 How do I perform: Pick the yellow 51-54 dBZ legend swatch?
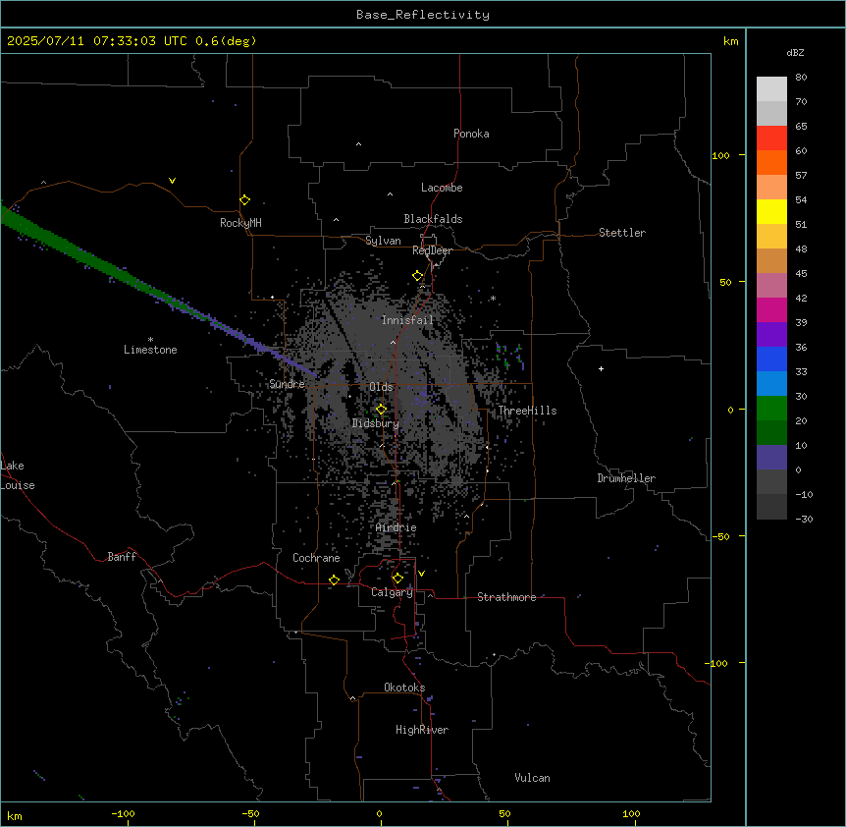(771, 211)
